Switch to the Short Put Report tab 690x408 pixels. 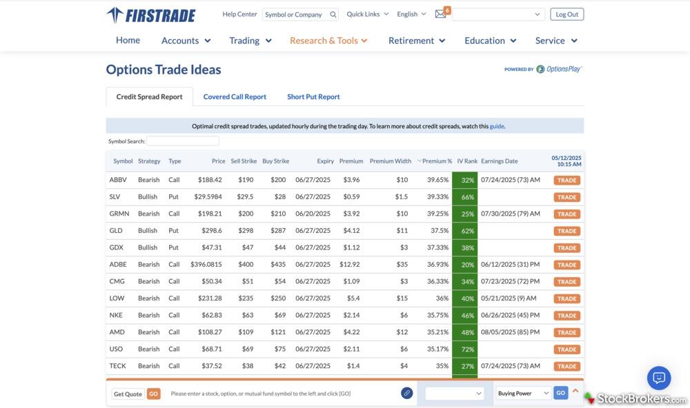313,97
